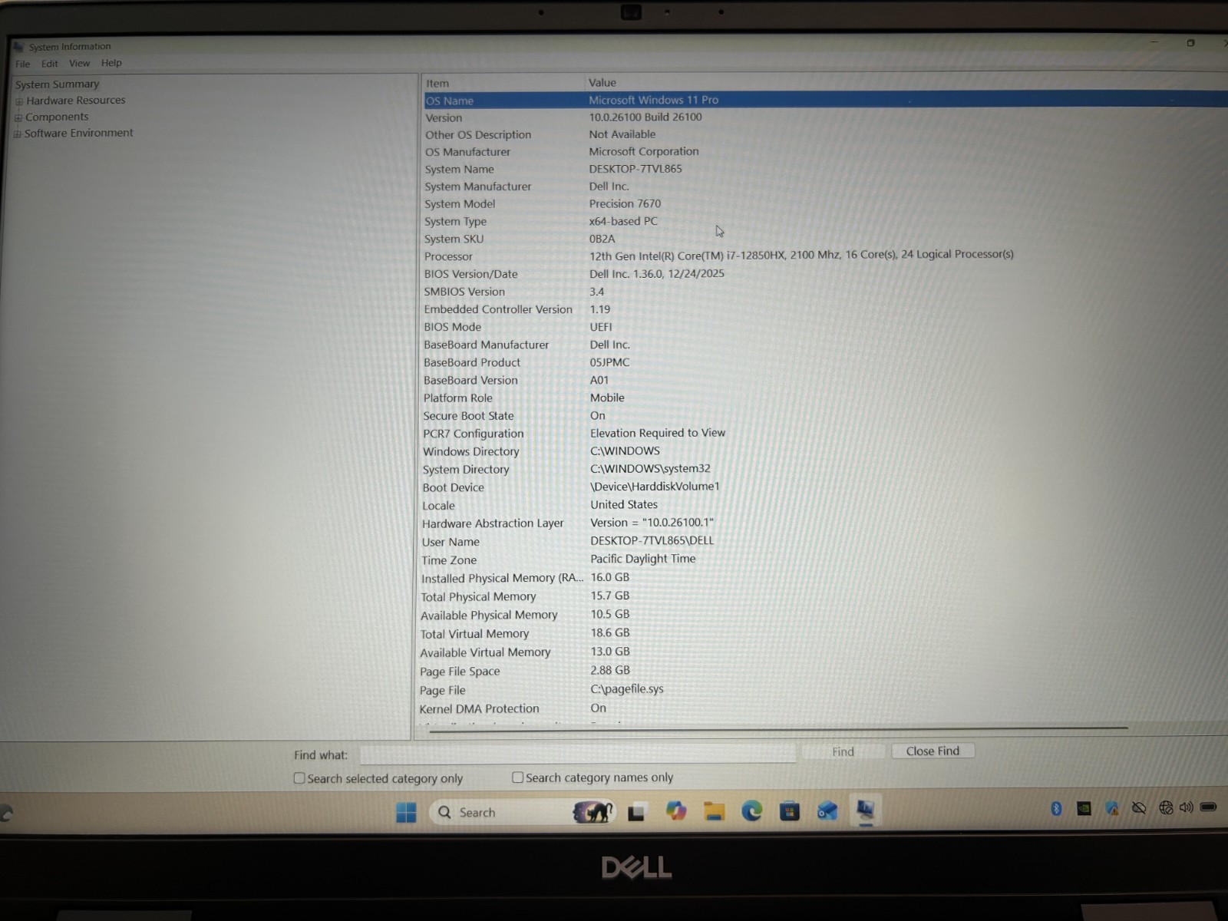This screenshot has width=1228, height=921.
Task: Click the volume speaker tray icon
Action: [x=1187, y=807]
